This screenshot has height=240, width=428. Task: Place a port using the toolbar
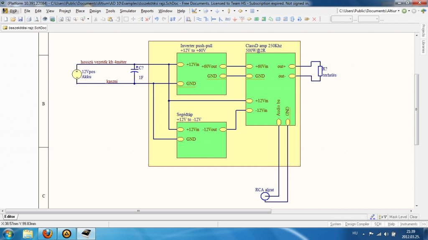click(307, 19)
